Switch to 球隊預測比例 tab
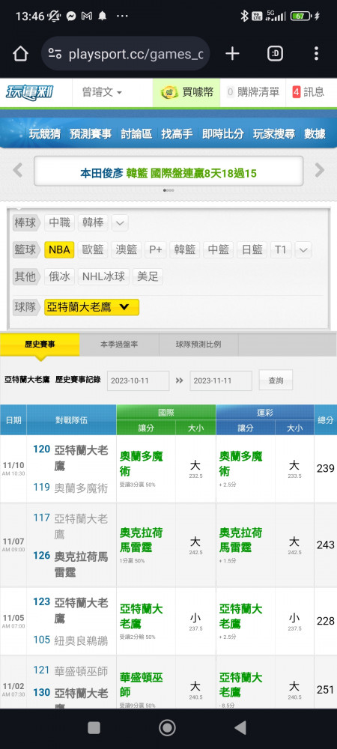 (x=198, y=345)
